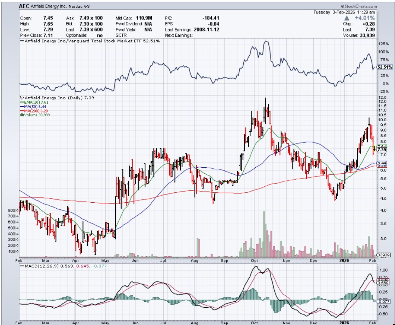Select the AEC ticker symbol
This screenshot has width=395, height=325.
click(24, 6)
